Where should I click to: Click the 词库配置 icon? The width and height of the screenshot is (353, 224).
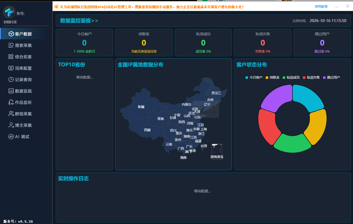[x=11, y=68]
